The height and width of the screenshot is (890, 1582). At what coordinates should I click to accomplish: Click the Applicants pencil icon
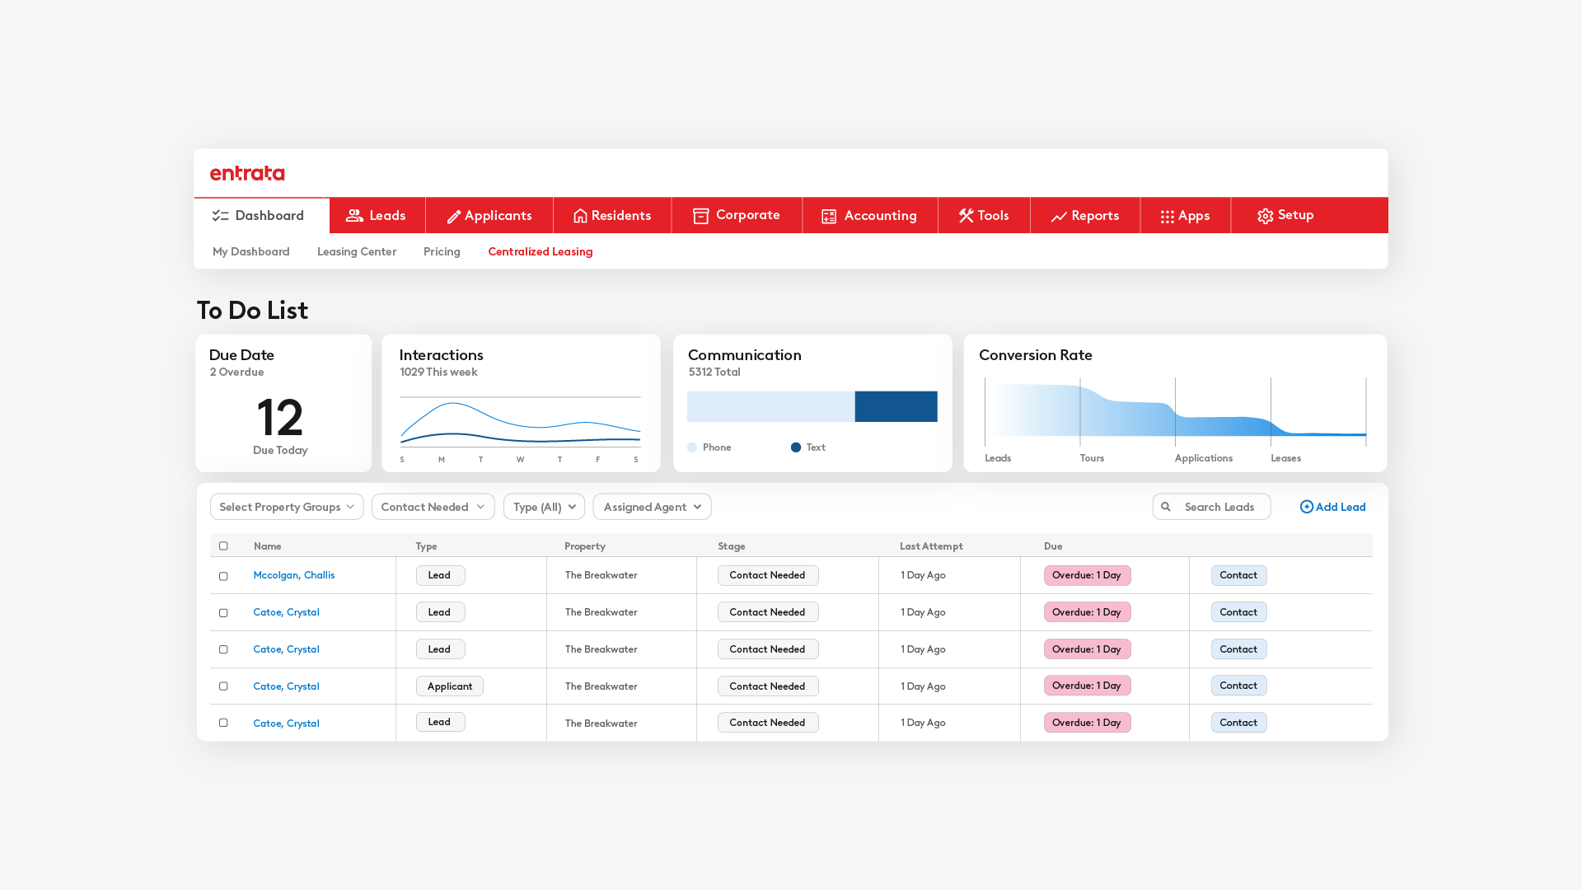pos(453,217)
